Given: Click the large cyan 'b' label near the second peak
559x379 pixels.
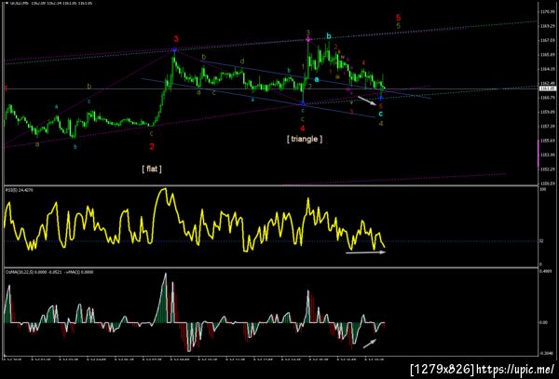Looking at the screenshot, I should [329, 36].
